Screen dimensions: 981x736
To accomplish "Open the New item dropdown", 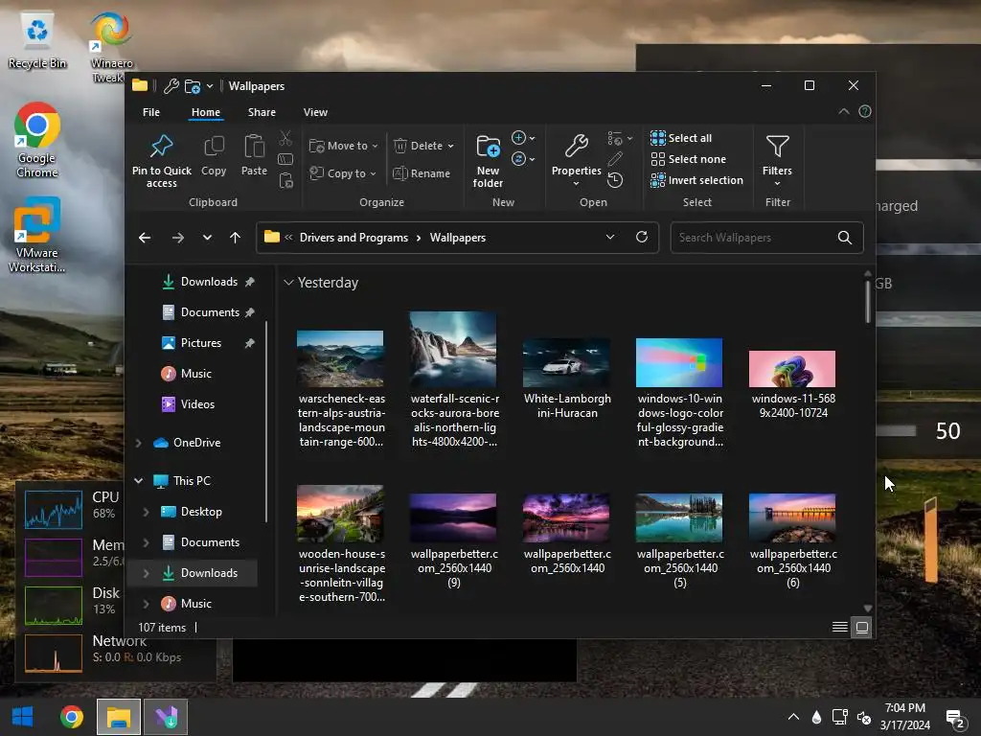I will 523,138.
